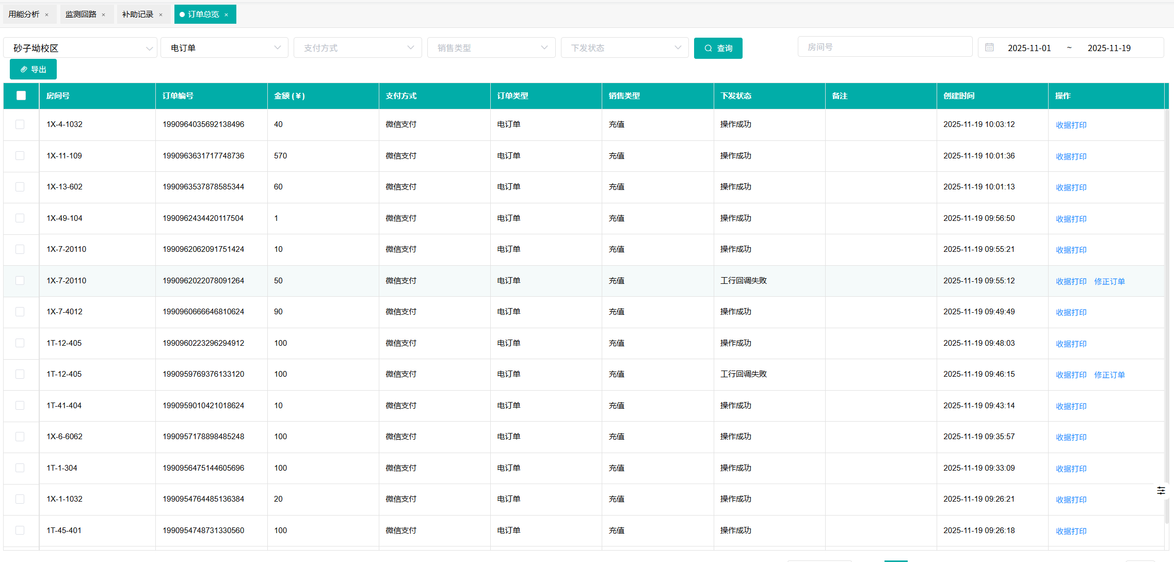Check the row for room 1X-4-1032
Viewport: 1174px width, 562px height.
(20, 124)
